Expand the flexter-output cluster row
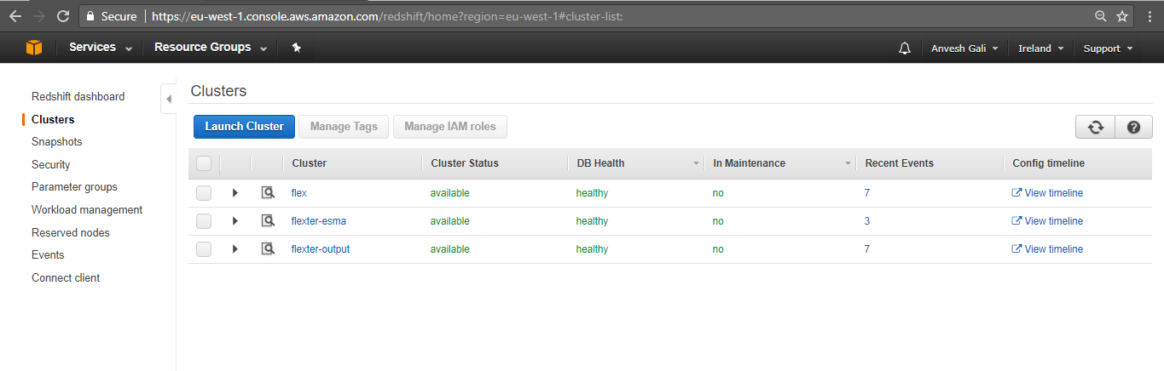 [235, 249]
